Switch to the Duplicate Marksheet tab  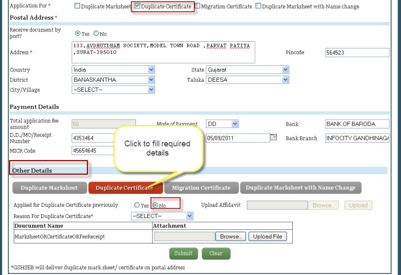click(x=50, y=188)
